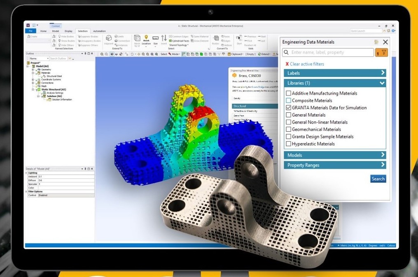Expand the Property Ranges section
The width and height of the screenshot is (418, 277).
[335, 165]
